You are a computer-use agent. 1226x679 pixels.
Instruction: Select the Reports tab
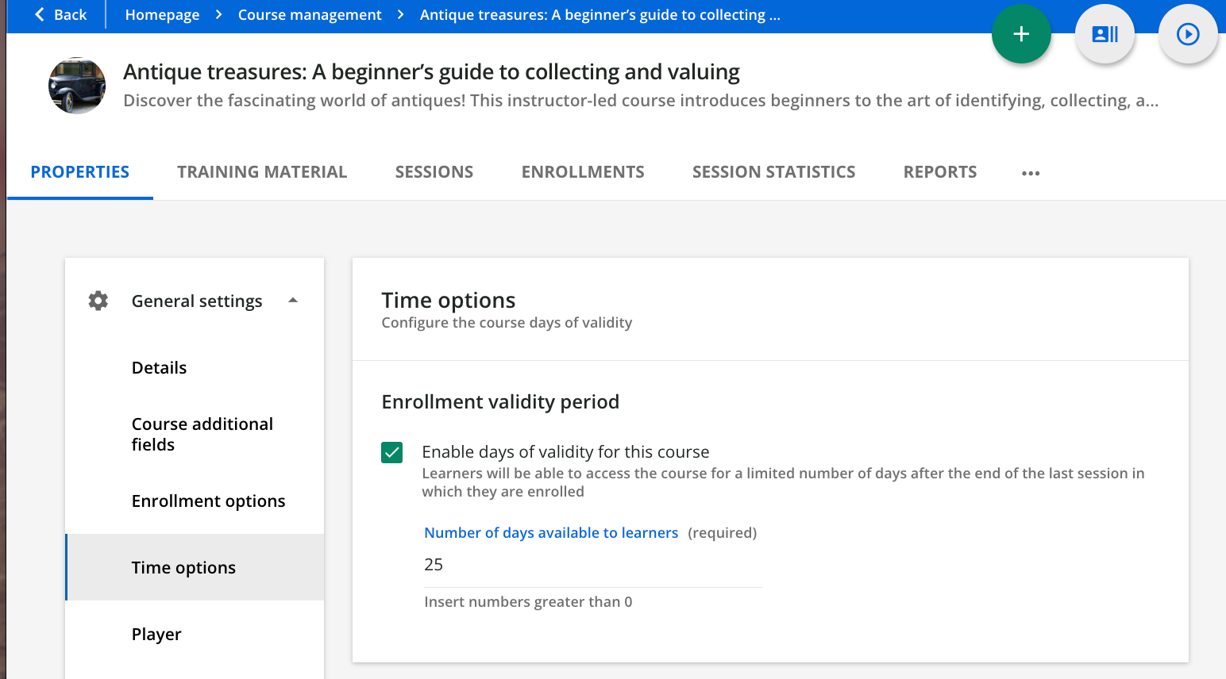tap(939, 172)
